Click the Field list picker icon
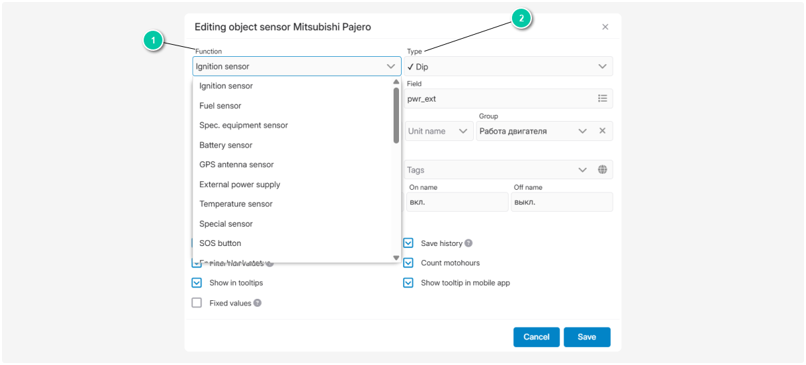Image resolution: width=806 pixels, height=365 pixels. click(x=602, y=98)
